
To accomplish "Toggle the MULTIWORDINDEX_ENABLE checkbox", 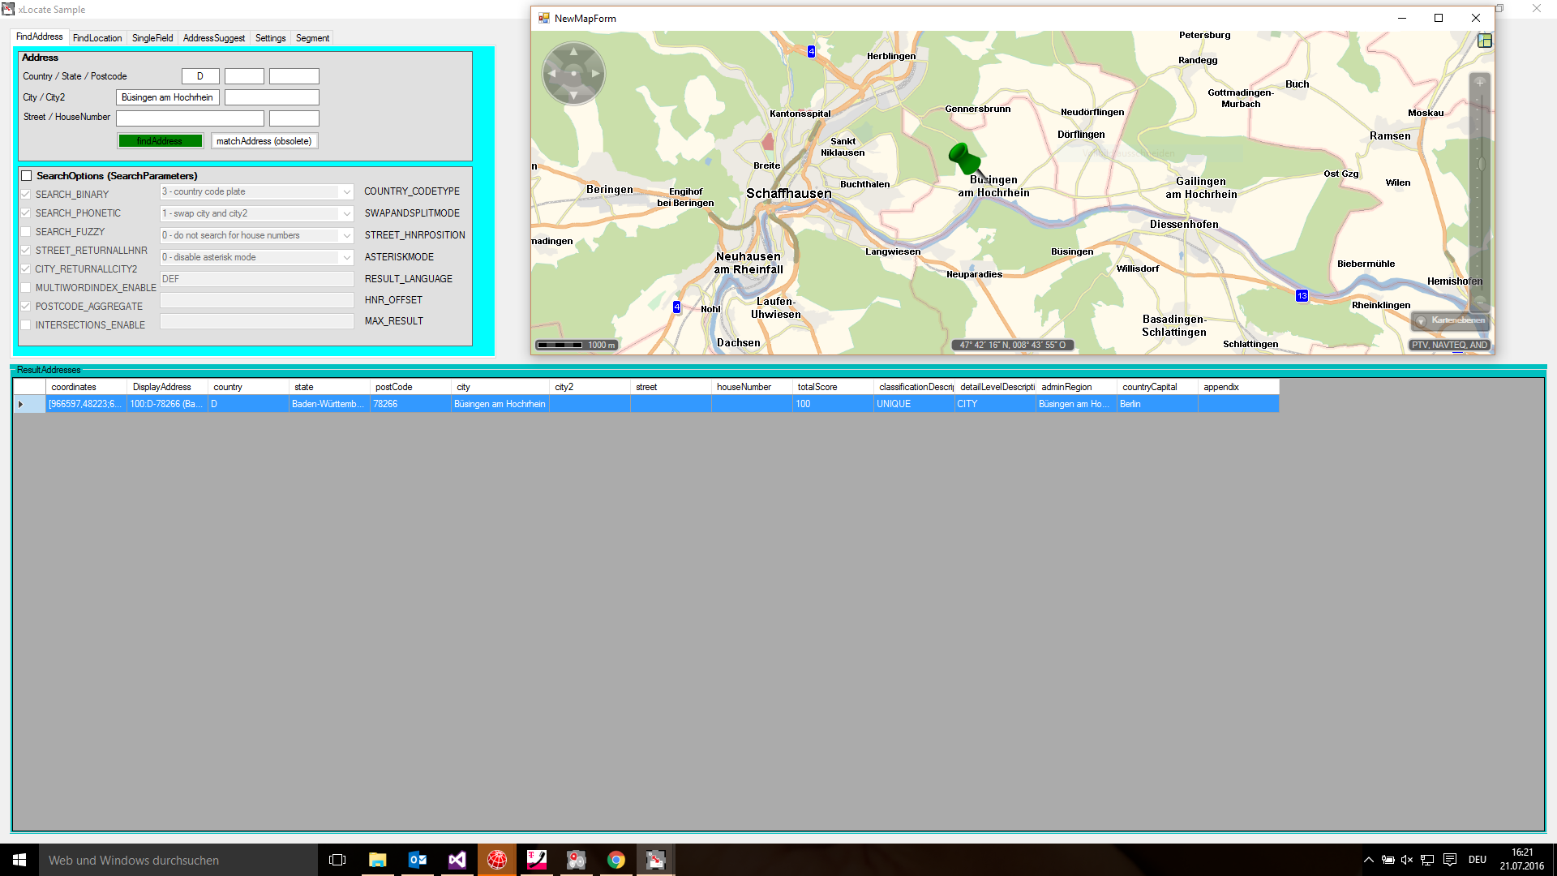I will (x=26, y=288).
